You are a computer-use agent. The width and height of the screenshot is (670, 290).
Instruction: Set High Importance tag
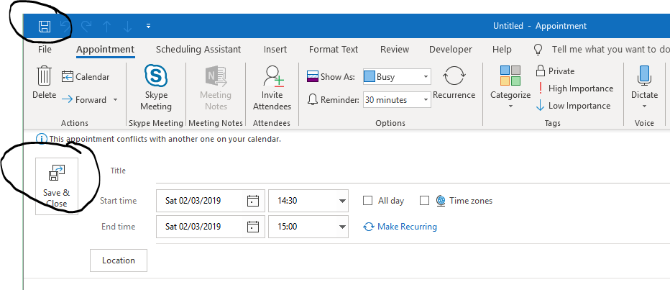tap(574, 89)
